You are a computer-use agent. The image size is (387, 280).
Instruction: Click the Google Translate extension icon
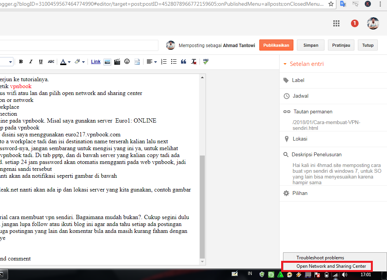tap(343, 4)
